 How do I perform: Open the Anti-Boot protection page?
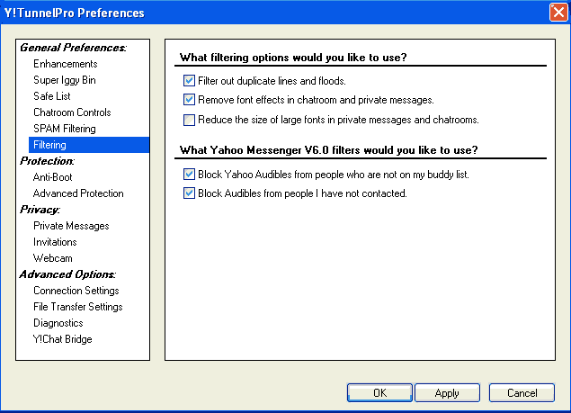point(52,177)
